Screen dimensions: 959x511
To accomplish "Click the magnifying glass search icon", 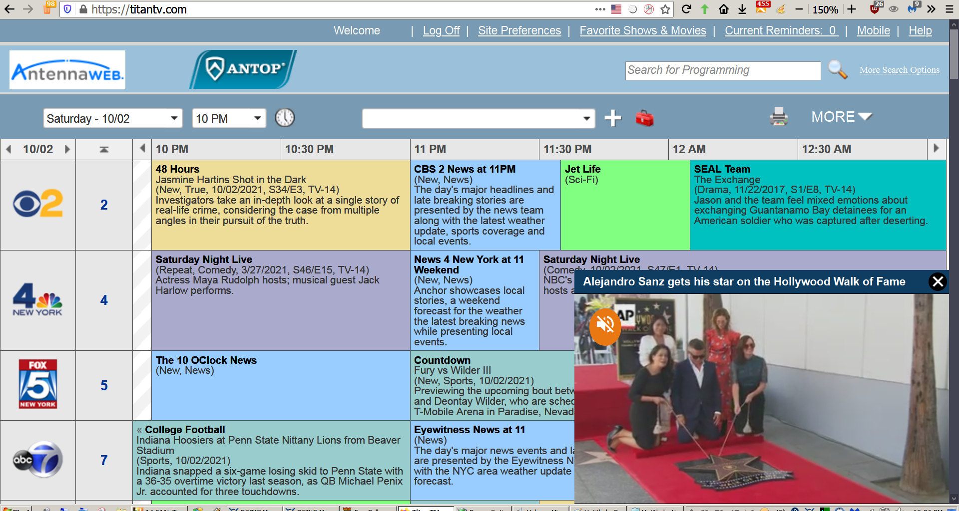I will point(837,70).
